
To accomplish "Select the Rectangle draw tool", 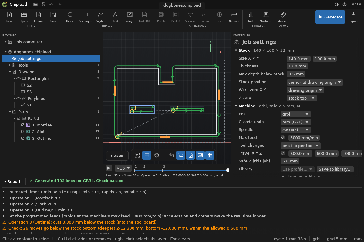I will pyautogui.click(x=85, y=17).
